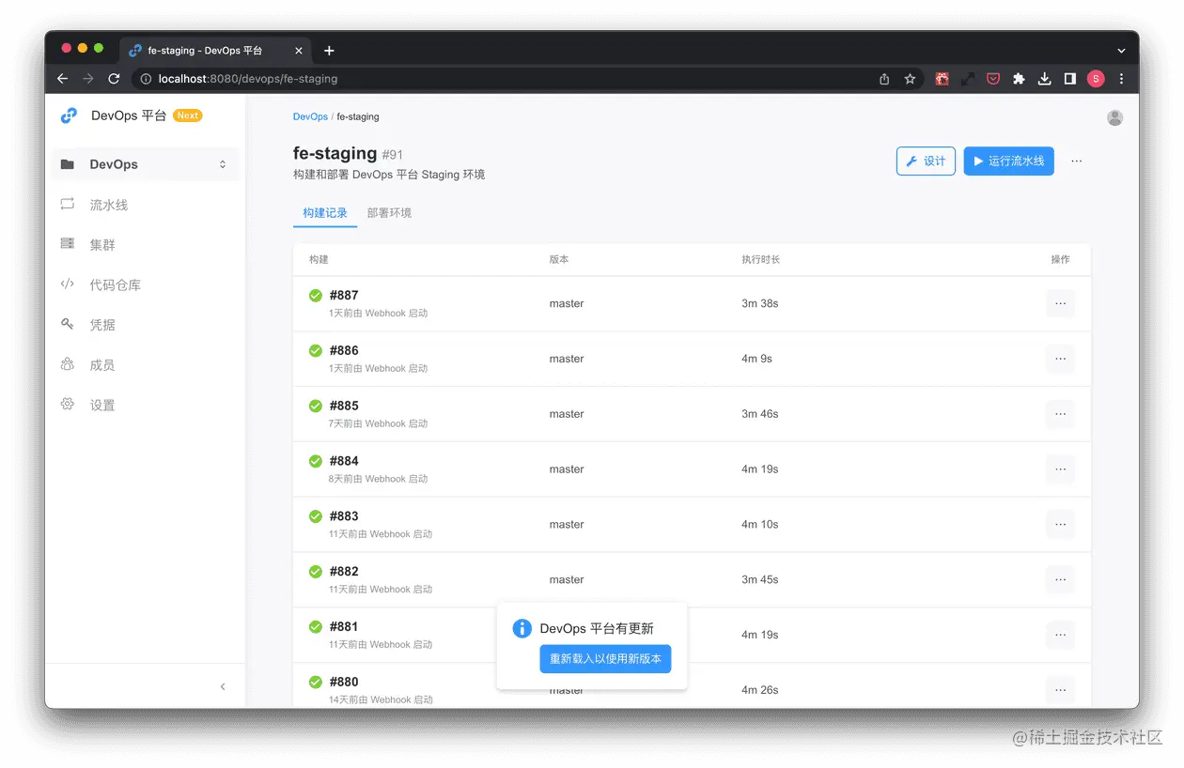Open the Chrome profile avatar S
This screenshot has width=1184, height=768.
tap(1096, 79)
